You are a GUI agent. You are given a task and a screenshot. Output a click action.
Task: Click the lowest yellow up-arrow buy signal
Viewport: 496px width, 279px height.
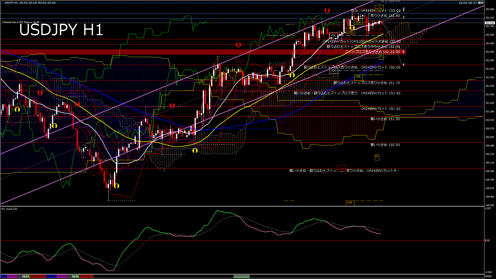tap(117, 186)
